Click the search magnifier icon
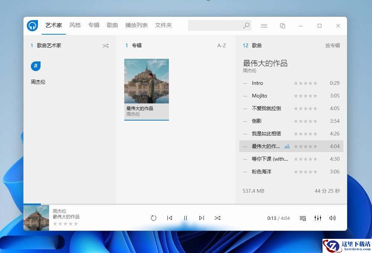372x253 pixels. (x=246, y=26)
